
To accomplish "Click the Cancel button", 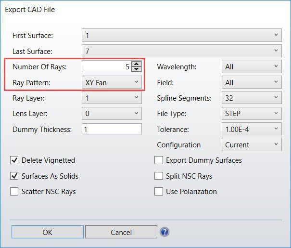I will pyautogui.click(x=121, y=232).
